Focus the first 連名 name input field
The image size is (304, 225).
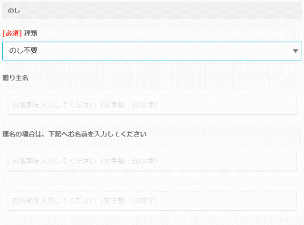[x=152, y=161]
